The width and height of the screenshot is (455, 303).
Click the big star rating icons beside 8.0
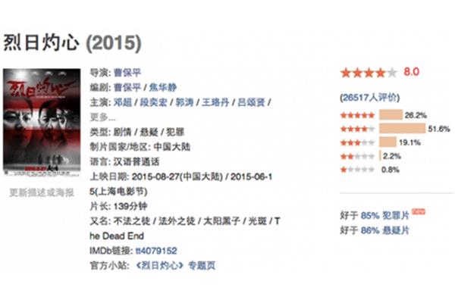tap(369, 73)
